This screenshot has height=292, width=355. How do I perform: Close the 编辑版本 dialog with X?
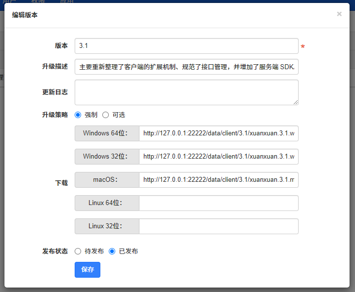(x=339, y=14)
